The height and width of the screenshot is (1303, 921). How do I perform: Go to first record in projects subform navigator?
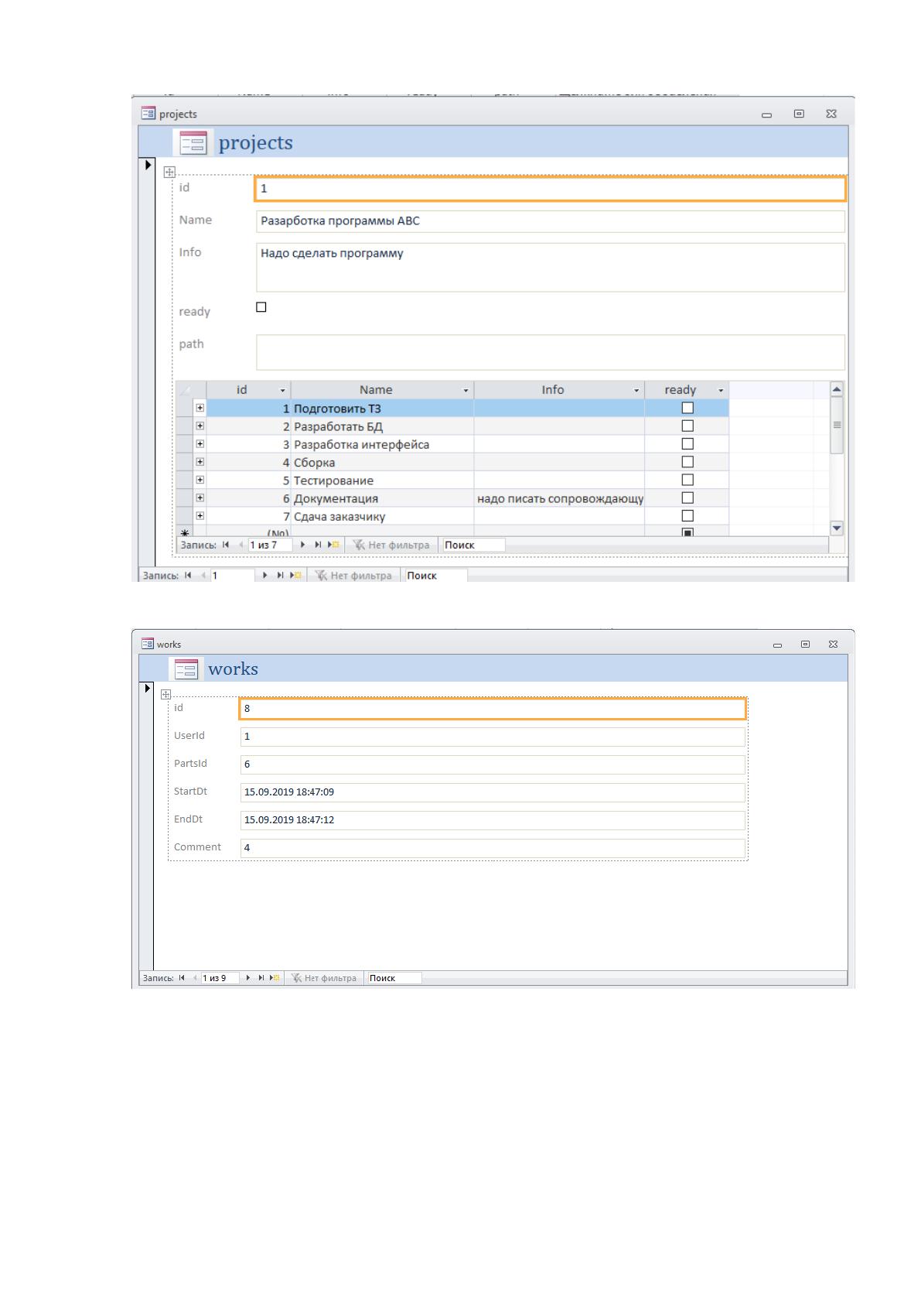[226, 545]
